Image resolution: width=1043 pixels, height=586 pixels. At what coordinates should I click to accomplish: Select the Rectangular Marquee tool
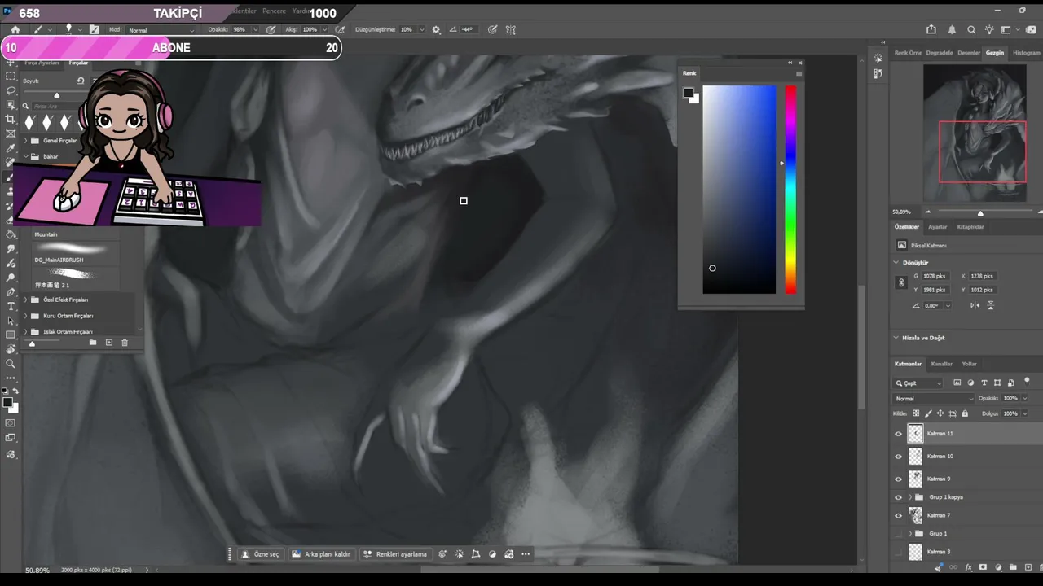click(x=11, y=76)
